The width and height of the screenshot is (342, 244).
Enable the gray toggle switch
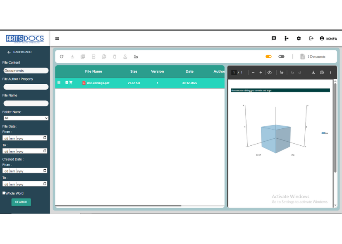coord(281,57)
